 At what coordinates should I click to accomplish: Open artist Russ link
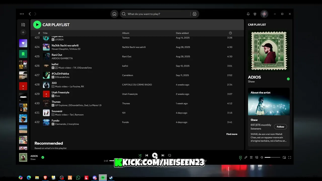tap(57, 96)
